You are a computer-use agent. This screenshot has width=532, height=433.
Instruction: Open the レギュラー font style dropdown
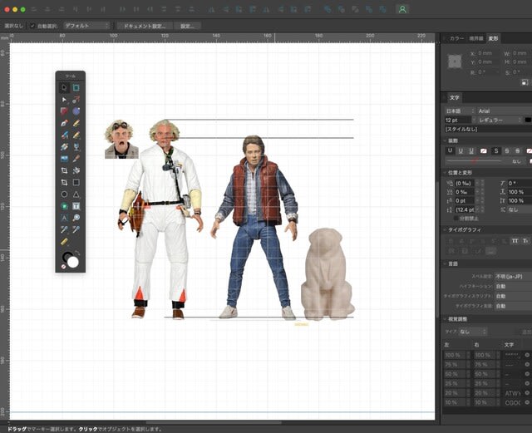(x=500, y=121)
